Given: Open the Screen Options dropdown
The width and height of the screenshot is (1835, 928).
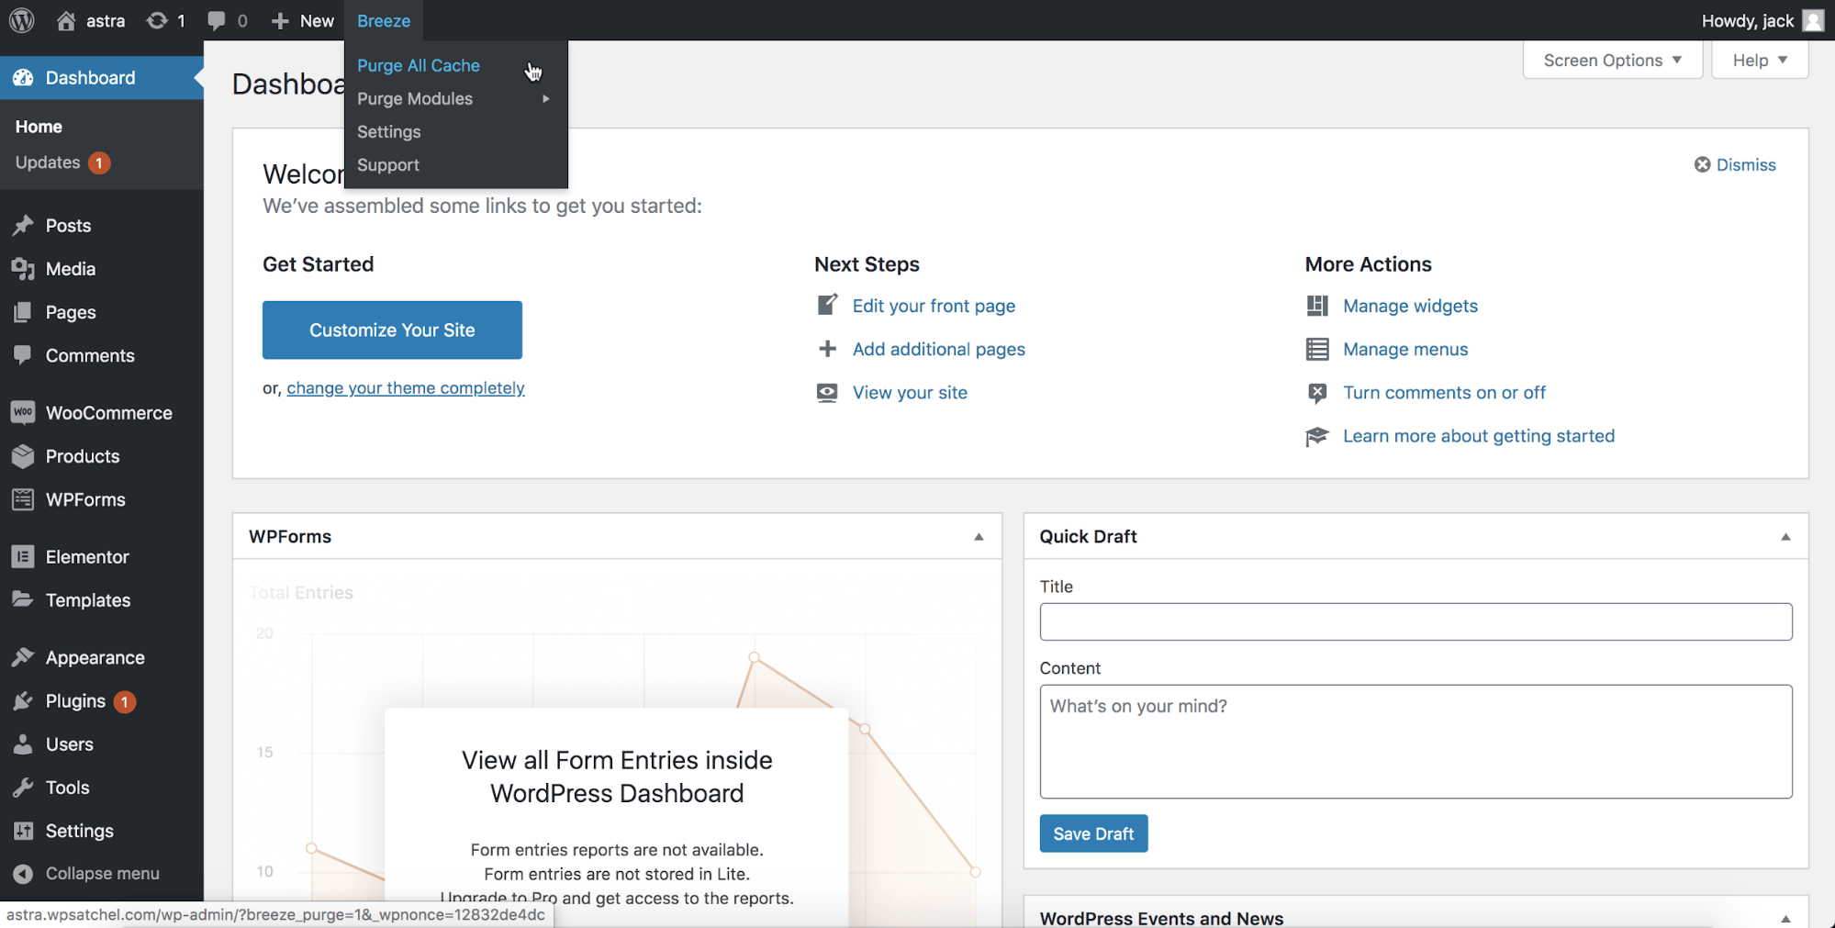Looking at the screenshot, I should (1613, 61).
